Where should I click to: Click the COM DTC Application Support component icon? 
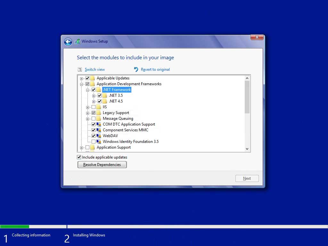pyautogui.click(x=99, y=125)
